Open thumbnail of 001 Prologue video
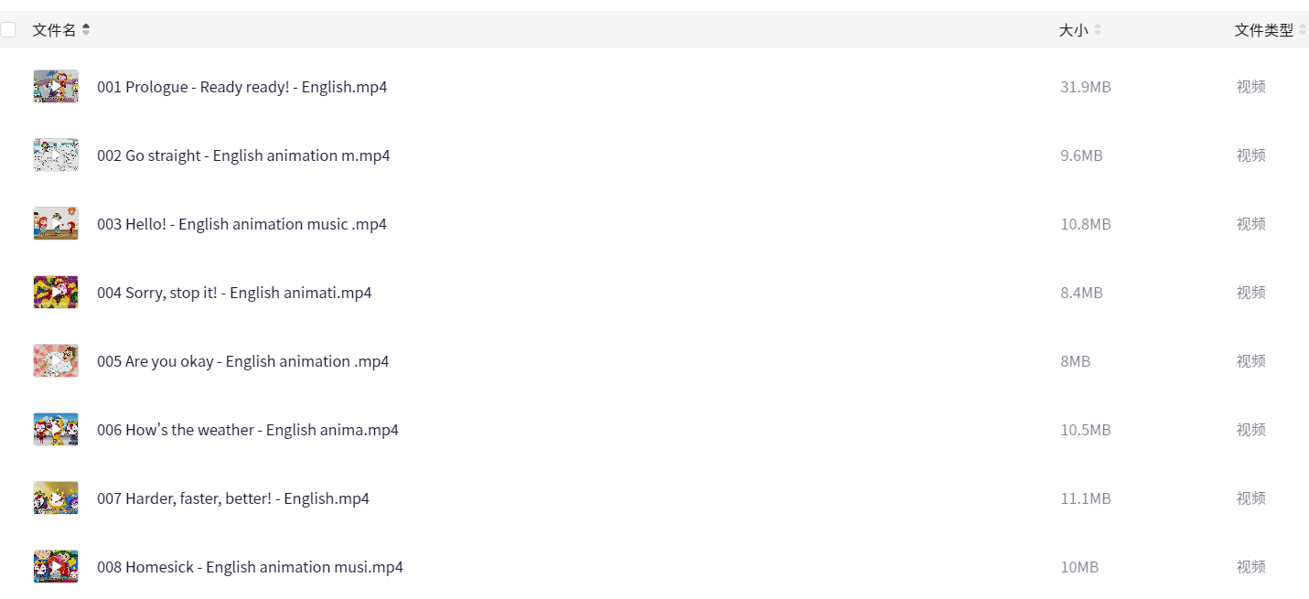 coord(56,87)
